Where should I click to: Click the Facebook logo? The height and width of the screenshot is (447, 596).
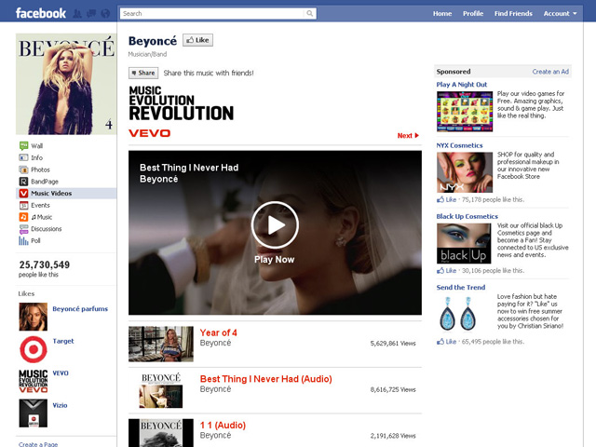click(x=41, y=13)
